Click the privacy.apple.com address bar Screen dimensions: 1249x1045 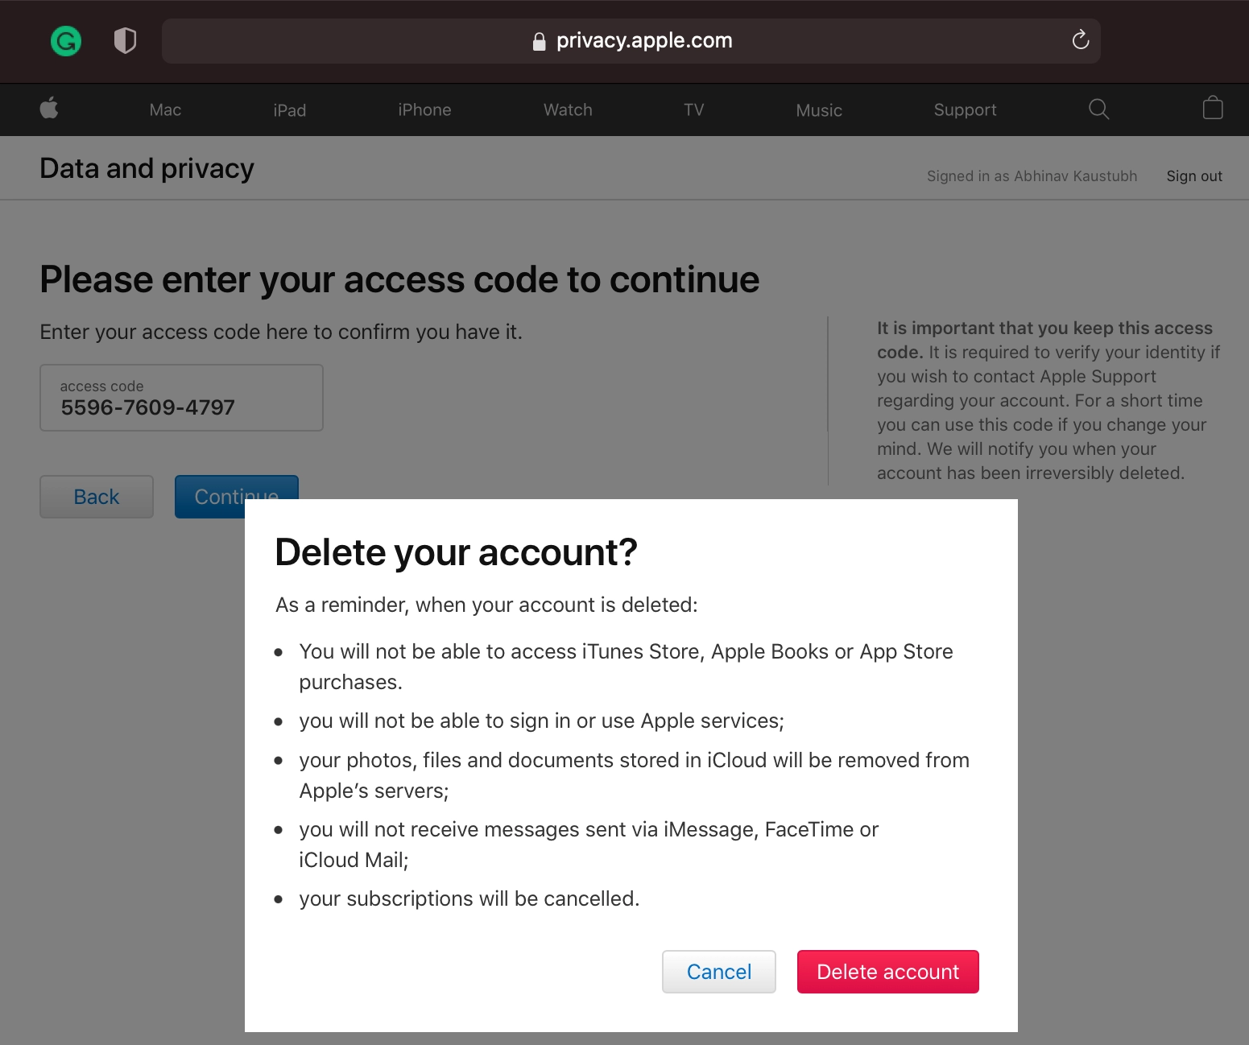click(644, 41)
